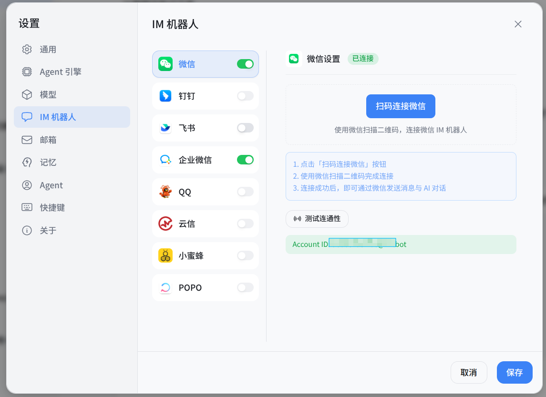Select the Agent sidebar item
546x397 pixels.
72,185
